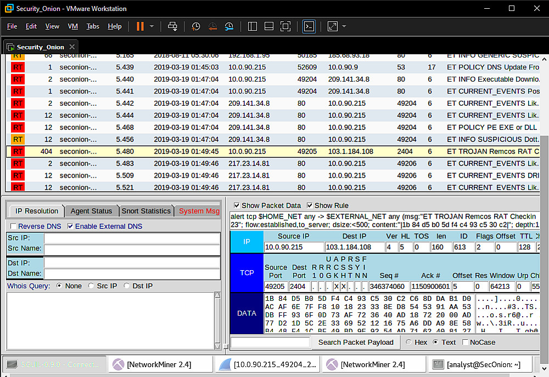Click the Search Packet Payload button
The image size is (549, 377).
tap(356, 342)
